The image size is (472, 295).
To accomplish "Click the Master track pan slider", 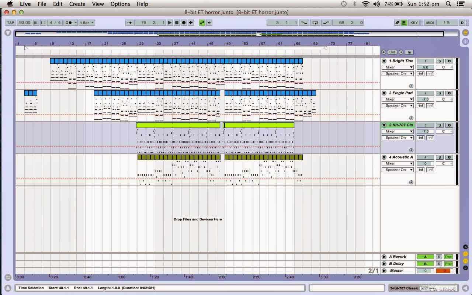I will coord(444,271).
